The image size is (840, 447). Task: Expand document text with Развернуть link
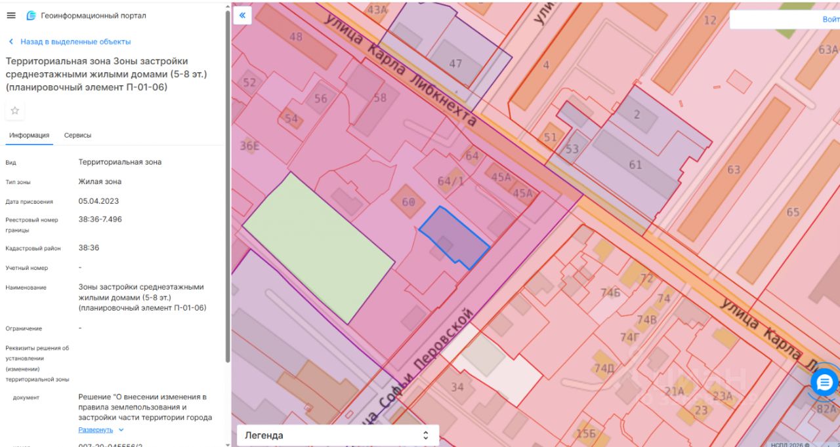point(96,430)
